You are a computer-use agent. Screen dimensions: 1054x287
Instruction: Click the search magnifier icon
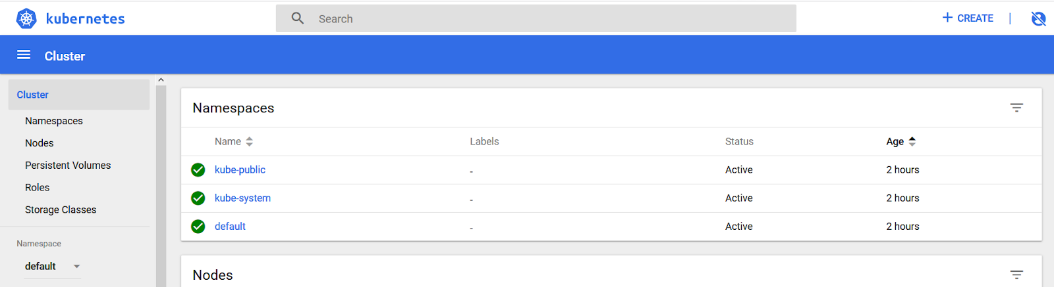[298, 18]
